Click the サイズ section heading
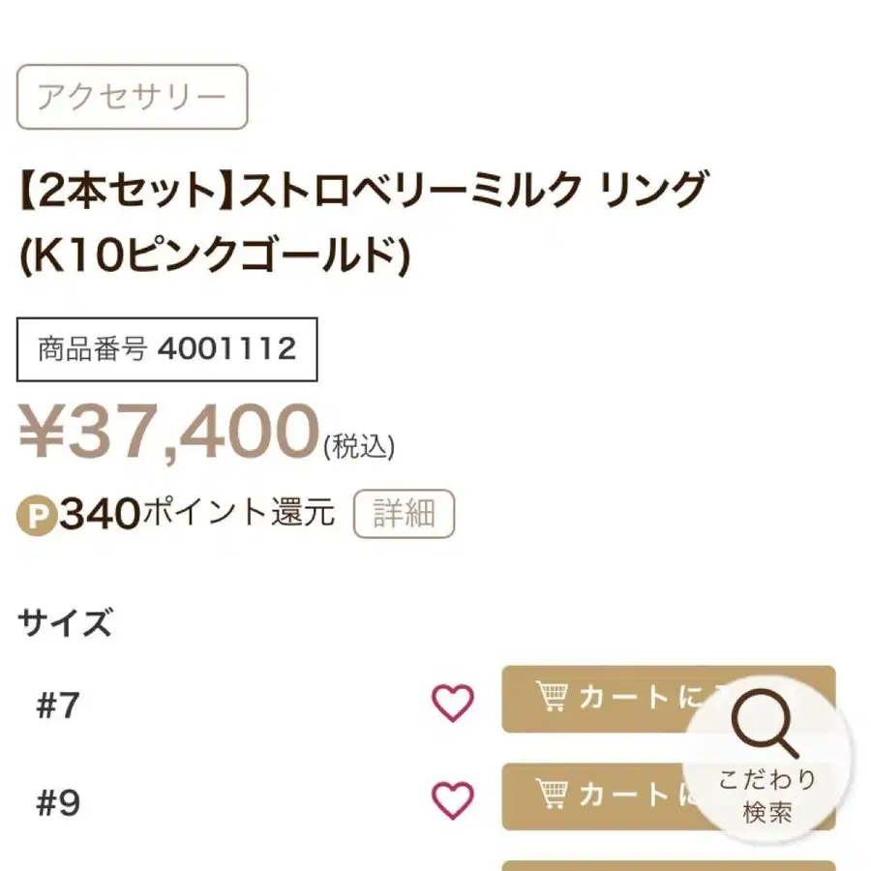The image size is (871, 871). [66, 622]
